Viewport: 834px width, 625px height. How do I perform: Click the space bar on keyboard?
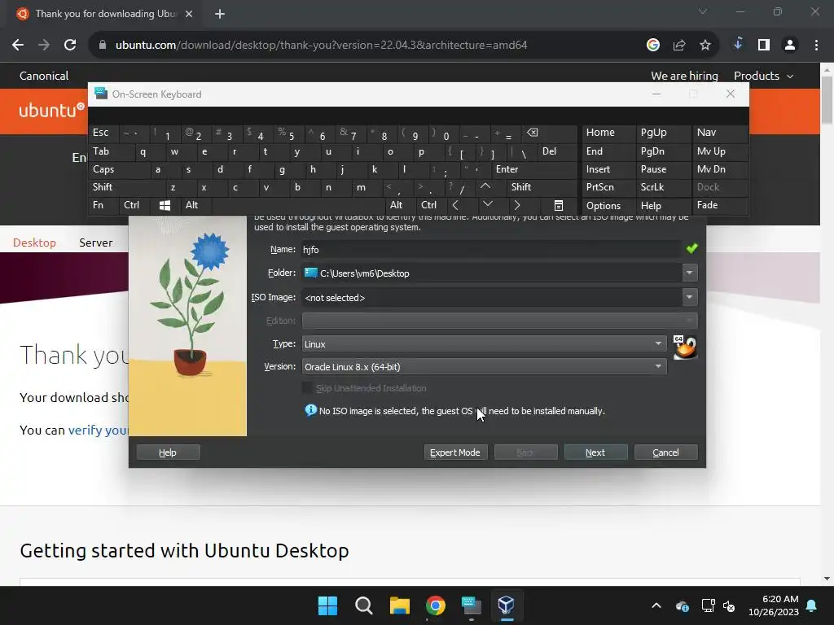point(298,205)
